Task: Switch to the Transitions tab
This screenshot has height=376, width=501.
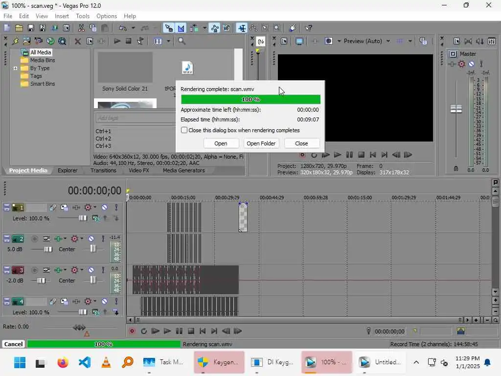Action: [103, 170]
